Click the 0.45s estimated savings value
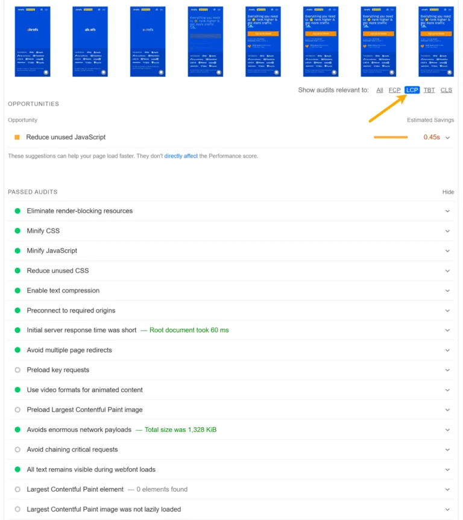Image resolution: width=463 pixels, height=520 pixels. pos(432,138)
